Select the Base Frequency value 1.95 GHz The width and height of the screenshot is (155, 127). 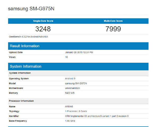pyautogui.click(x=70, y=121)
